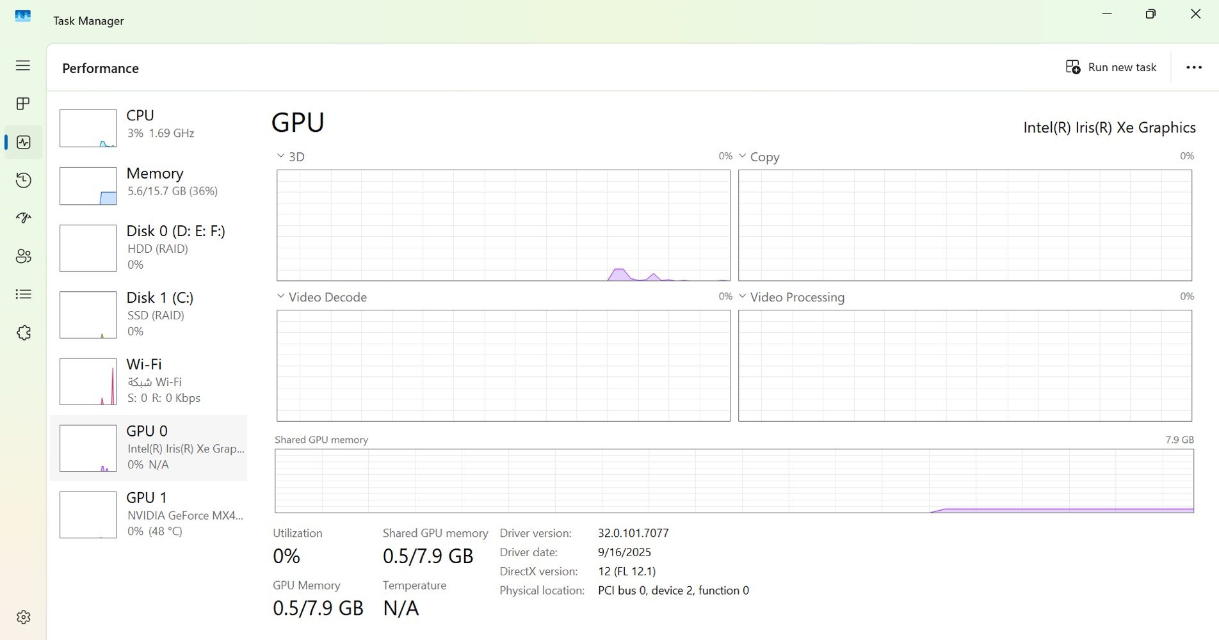Open the Users page icon

point(24,256)
